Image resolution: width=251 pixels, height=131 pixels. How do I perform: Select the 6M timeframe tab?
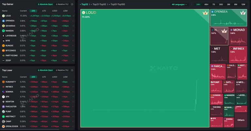(x=236, y=5)
